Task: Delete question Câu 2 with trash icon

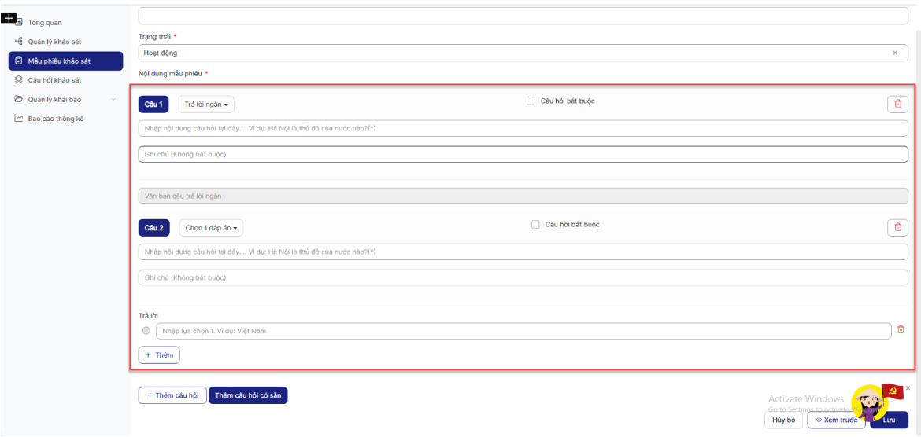Action: point(897,227)
